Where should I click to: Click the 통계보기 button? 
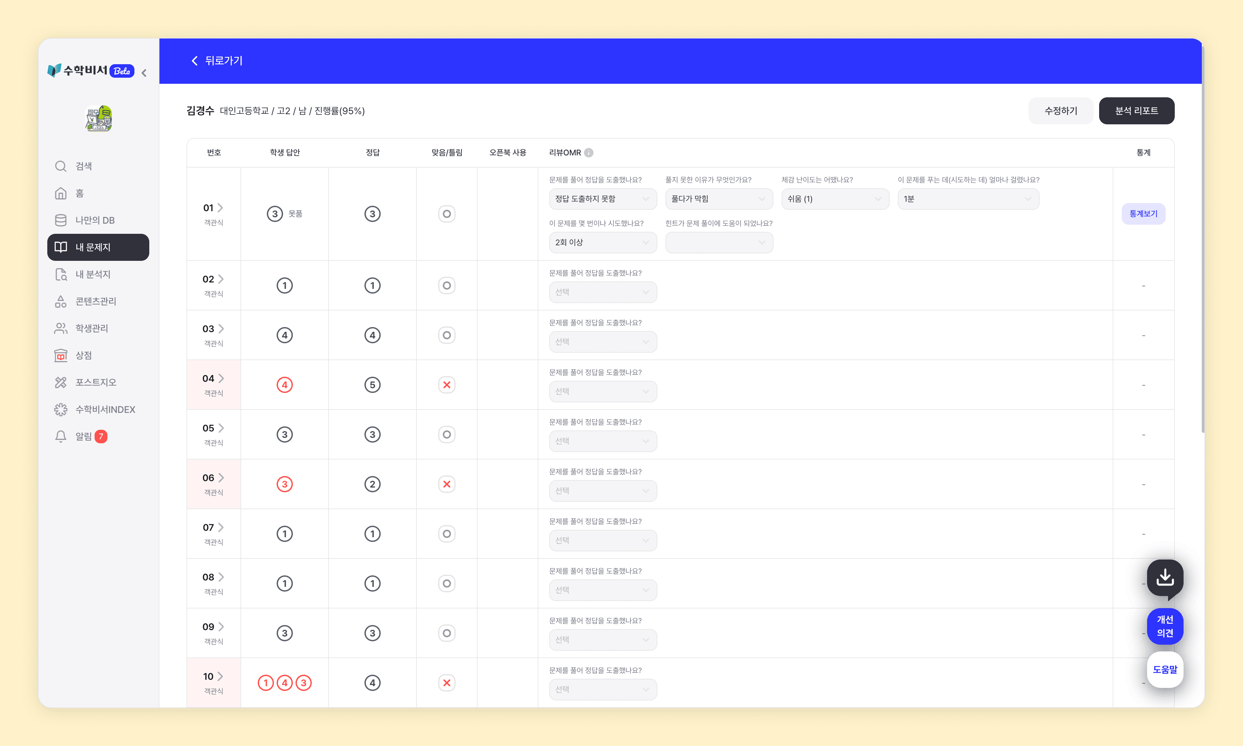(x=1143, y=214)
